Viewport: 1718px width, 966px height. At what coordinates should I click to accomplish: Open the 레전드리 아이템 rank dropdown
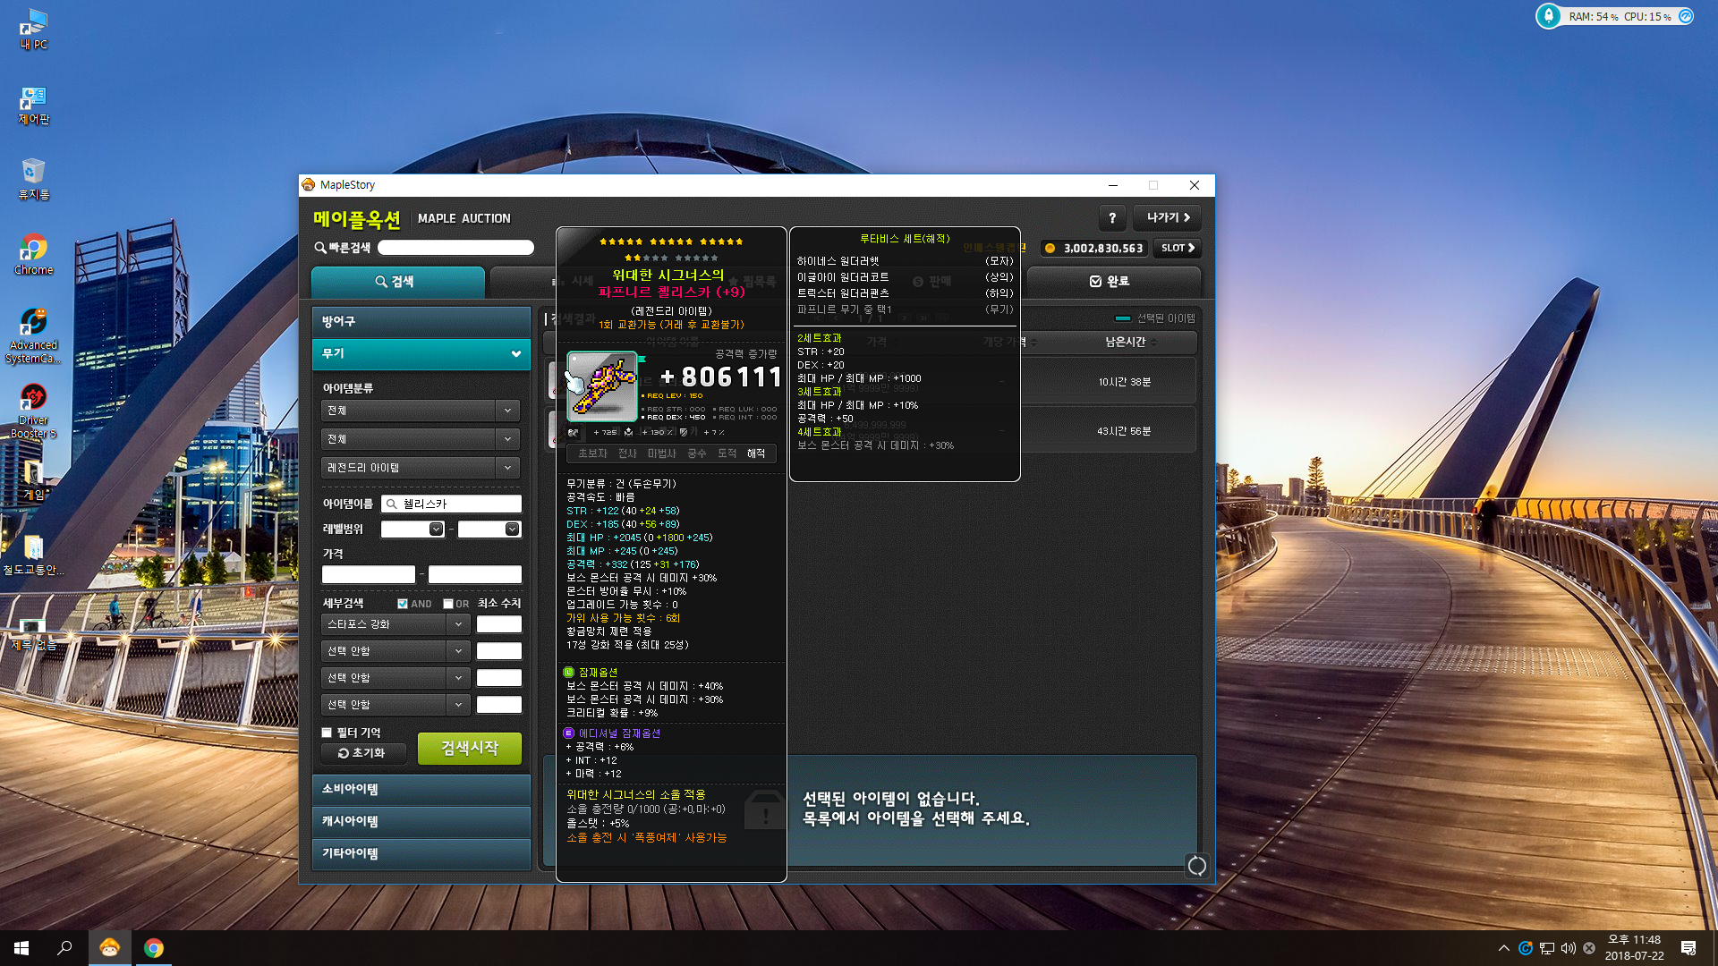pyautogui.click(x=421, y=468)
